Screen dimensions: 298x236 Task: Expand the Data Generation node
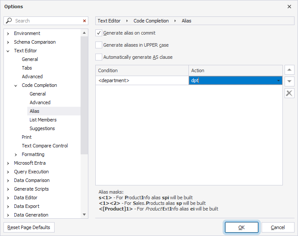[8, 215]
